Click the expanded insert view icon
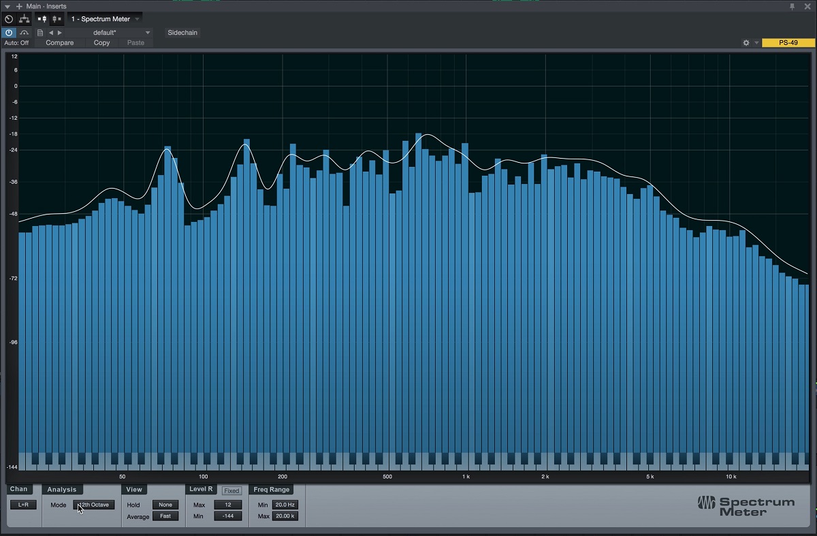Viewport: 817px width, 536px height. (42, 19)
